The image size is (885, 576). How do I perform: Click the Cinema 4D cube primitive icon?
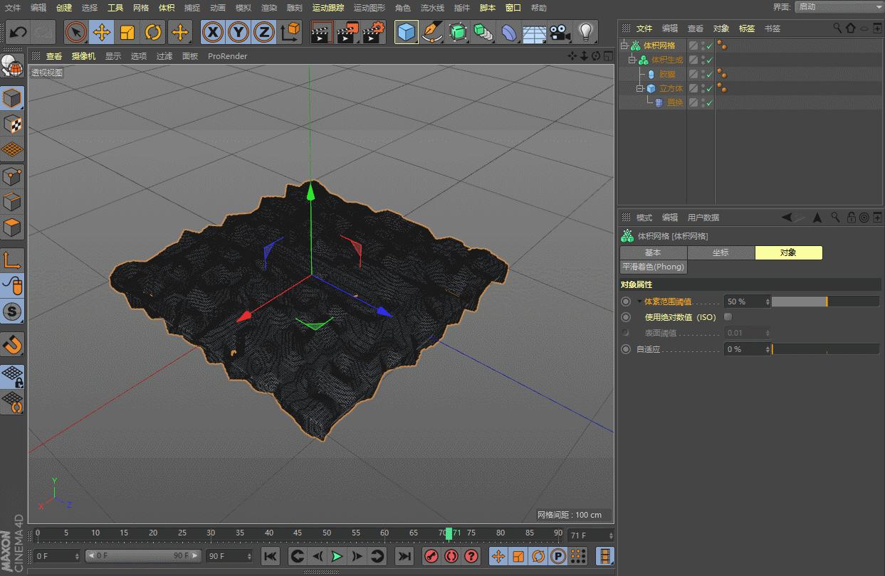coord(406,32)
